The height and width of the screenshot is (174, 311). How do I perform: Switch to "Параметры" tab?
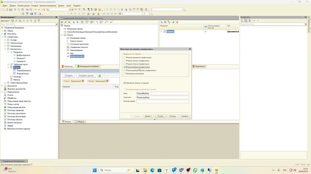tap(199, 67)
